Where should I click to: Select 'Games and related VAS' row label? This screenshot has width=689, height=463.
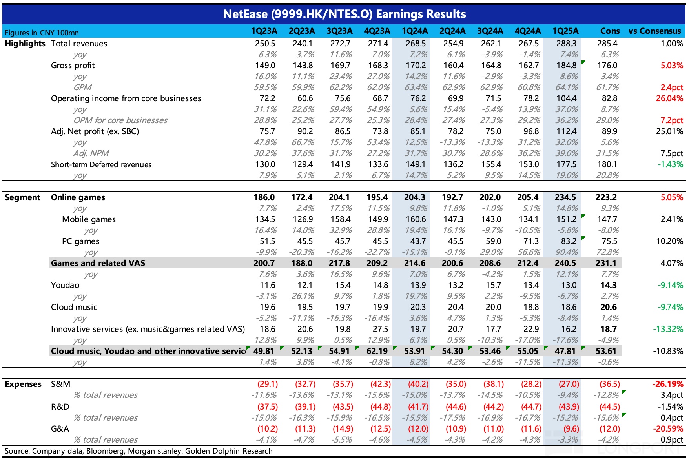tap(98, 263)
